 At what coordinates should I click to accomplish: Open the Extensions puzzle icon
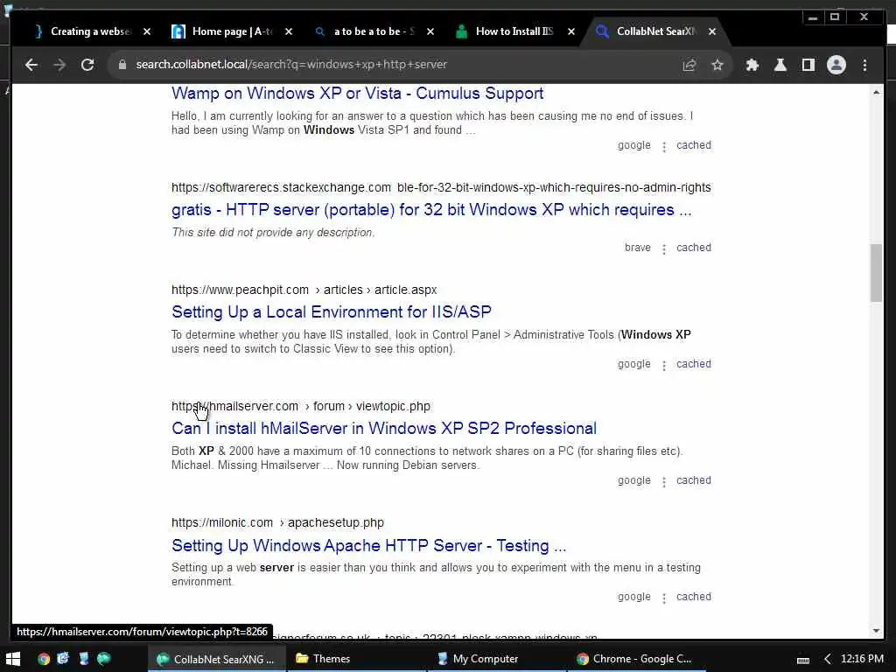point(752,65)
